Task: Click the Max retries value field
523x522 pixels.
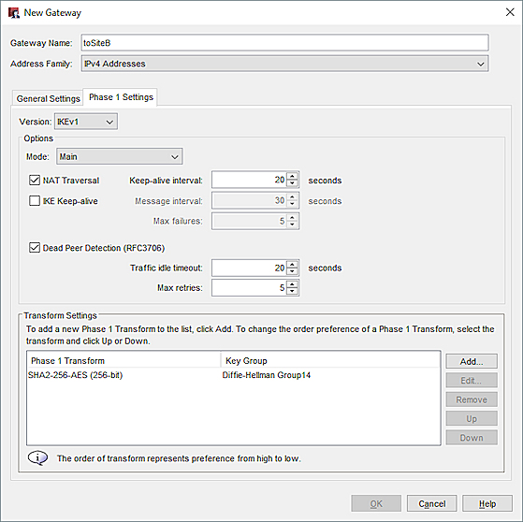Action: (x=249, y=287)
